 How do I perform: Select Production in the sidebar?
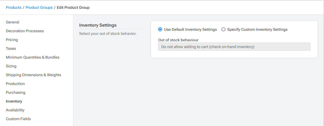pos(15,84)
